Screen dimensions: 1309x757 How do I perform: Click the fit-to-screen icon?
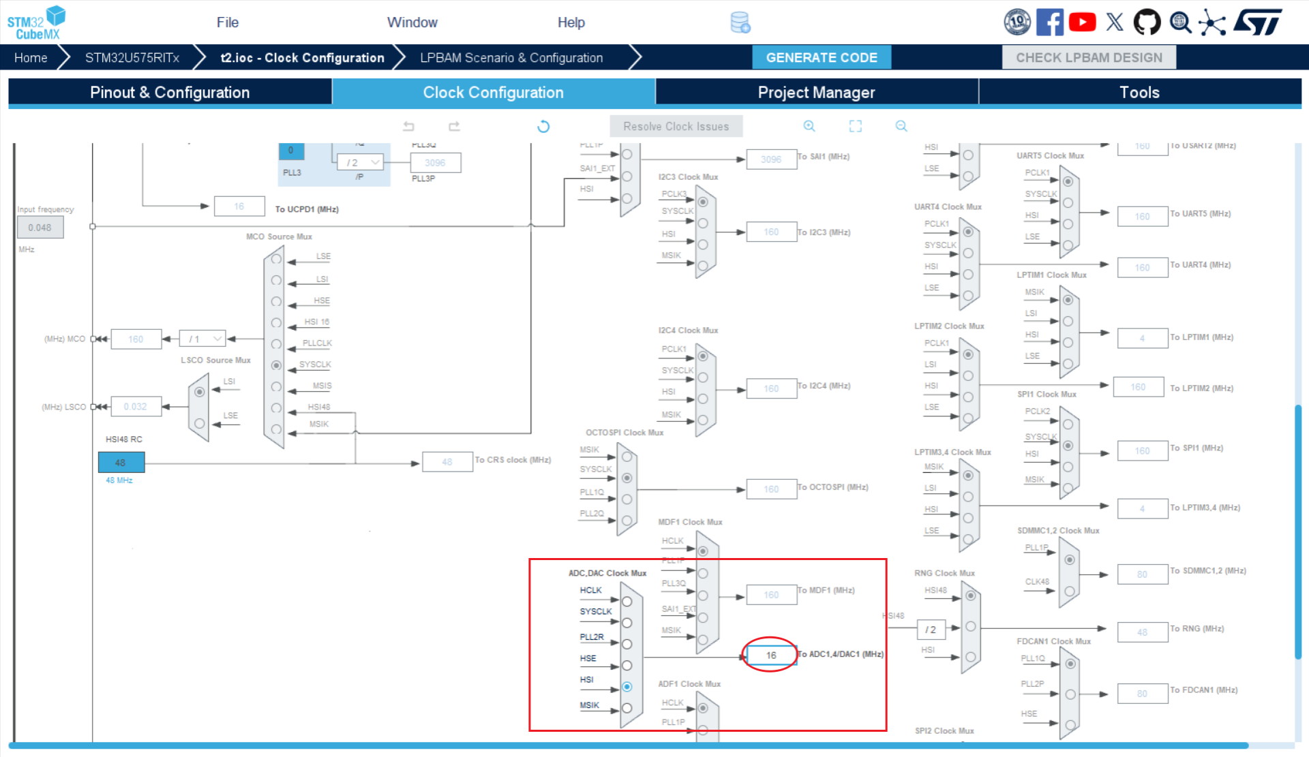(x=856, y=126)
